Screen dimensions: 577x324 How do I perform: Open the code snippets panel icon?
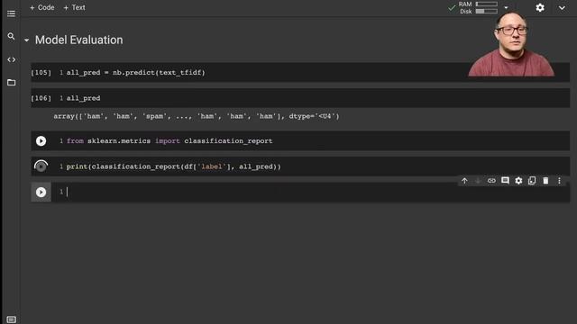(11, 59)
